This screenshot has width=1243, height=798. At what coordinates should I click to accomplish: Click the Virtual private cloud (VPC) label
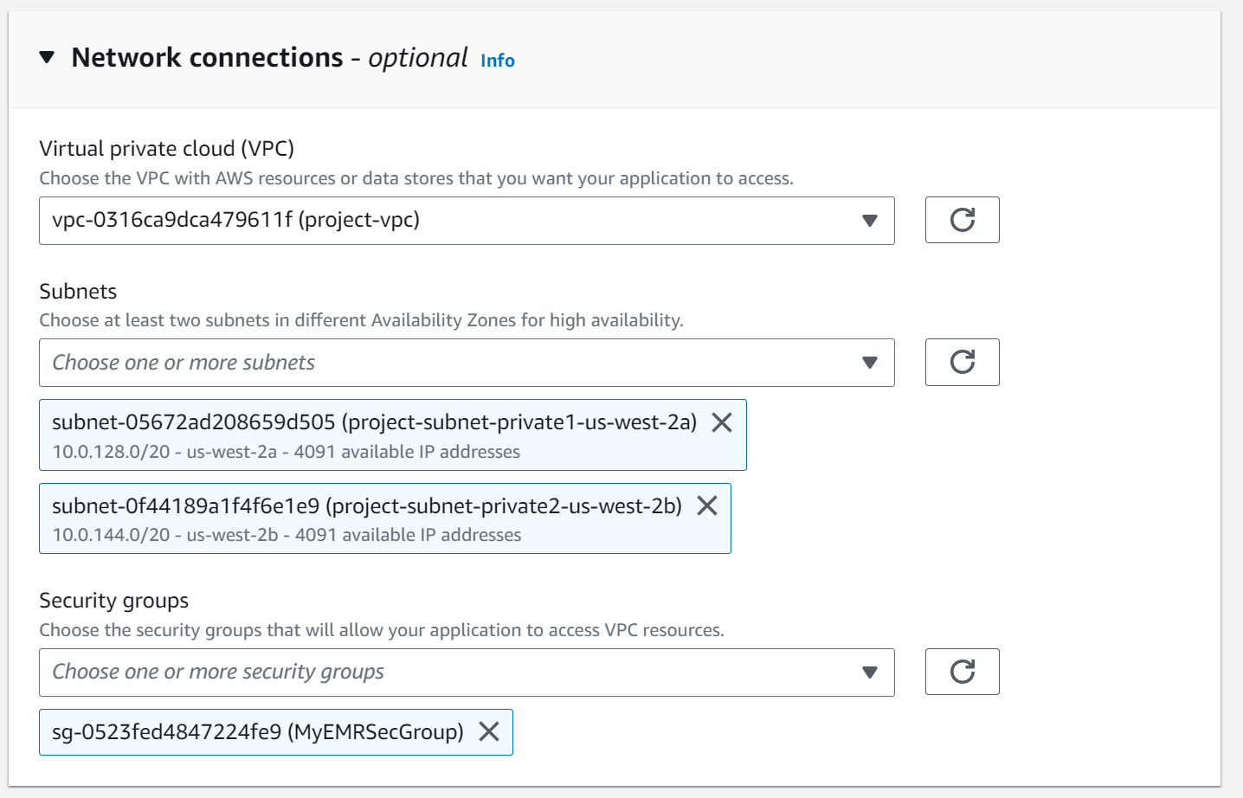pyautogui.click(x=166, y=149)
